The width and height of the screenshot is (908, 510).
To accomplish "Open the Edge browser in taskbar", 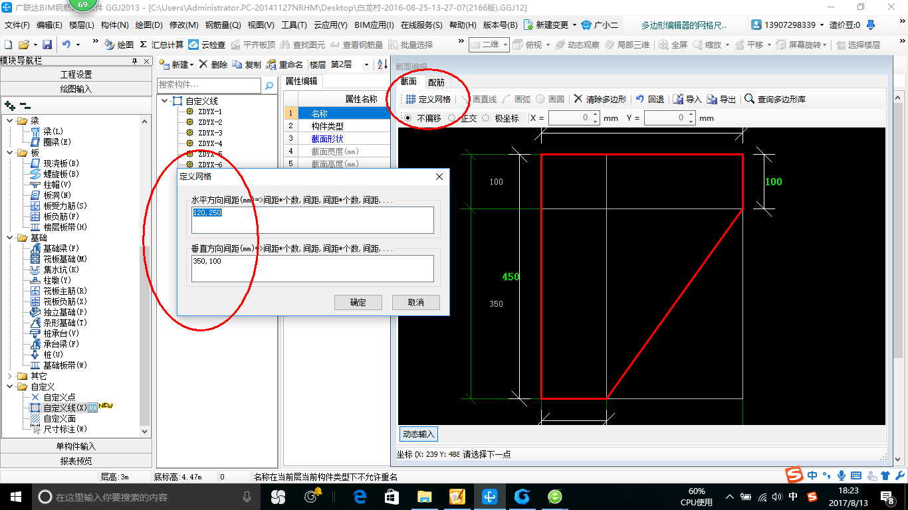I will click(360, 496).
